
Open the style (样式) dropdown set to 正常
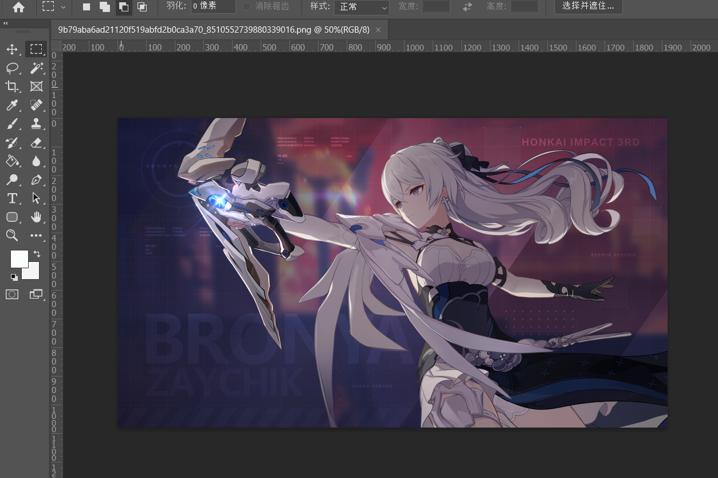[362, 7]
